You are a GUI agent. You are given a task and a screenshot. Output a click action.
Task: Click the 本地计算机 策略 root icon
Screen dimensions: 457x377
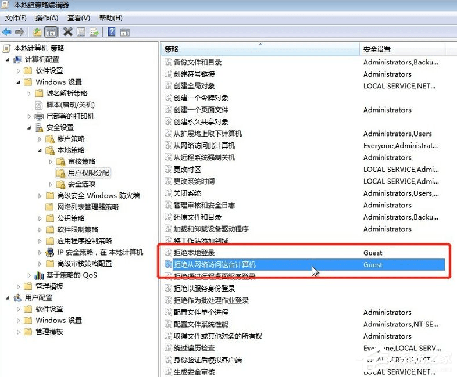point(7,48)
